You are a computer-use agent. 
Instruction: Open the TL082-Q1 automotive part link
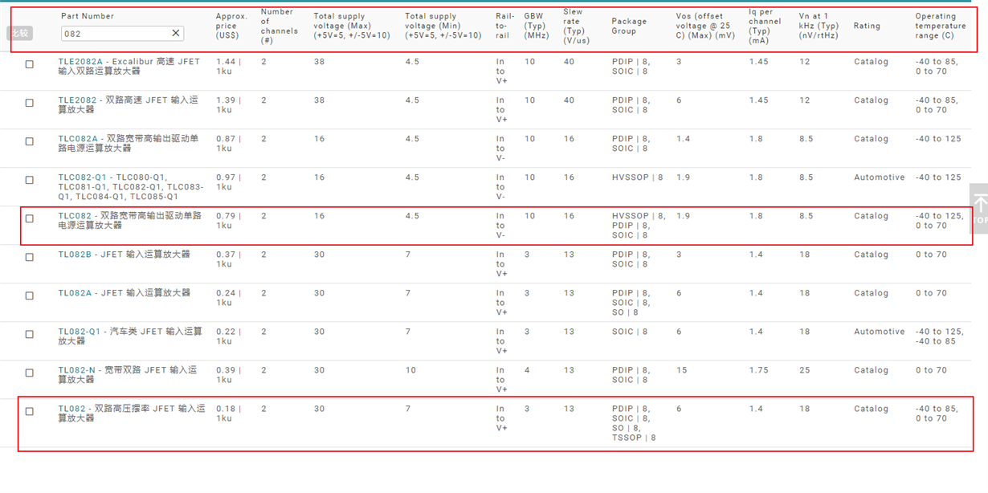click(x=80, y=332)
